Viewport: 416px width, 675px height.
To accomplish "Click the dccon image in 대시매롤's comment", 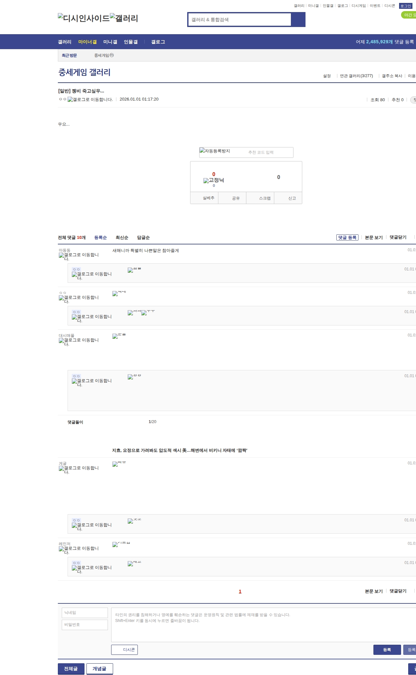I will click(x=119, y=336).
